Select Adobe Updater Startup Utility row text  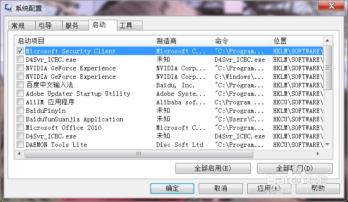[78, 94]
